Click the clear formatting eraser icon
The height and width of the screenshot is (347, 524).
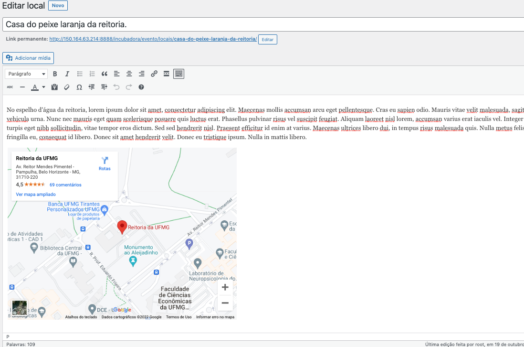pos(67,87)
